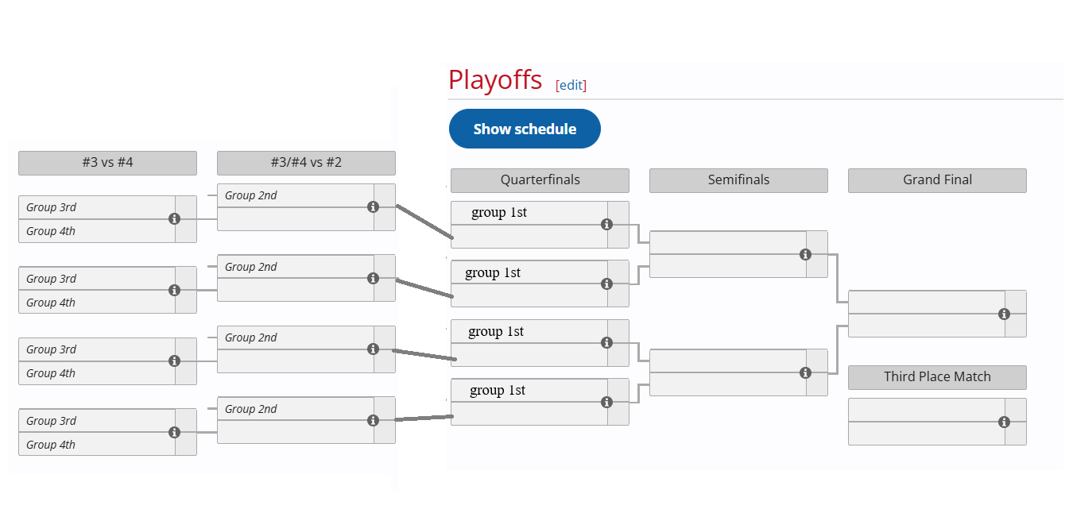
Task: Click info icon of third Quarterfinals match
Action: click(606, 342)
